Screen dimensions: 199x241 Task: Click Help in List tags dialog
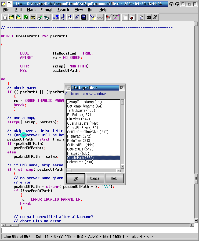tap(114, 178)
